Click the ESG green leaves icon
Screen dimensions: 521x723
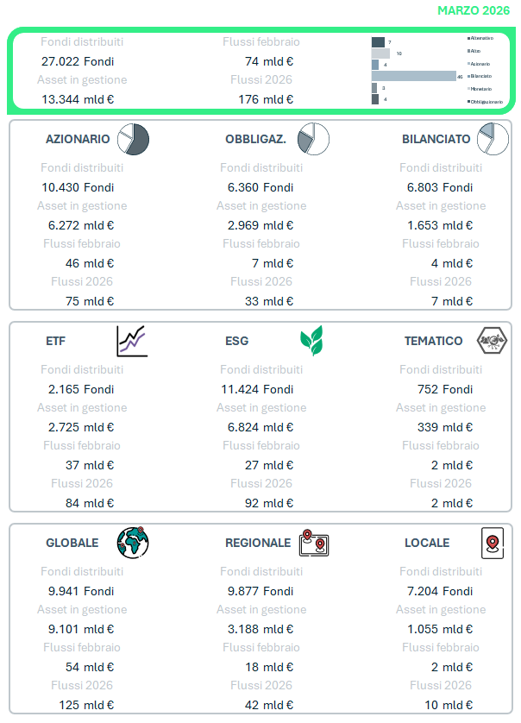[x=311, y=341]
